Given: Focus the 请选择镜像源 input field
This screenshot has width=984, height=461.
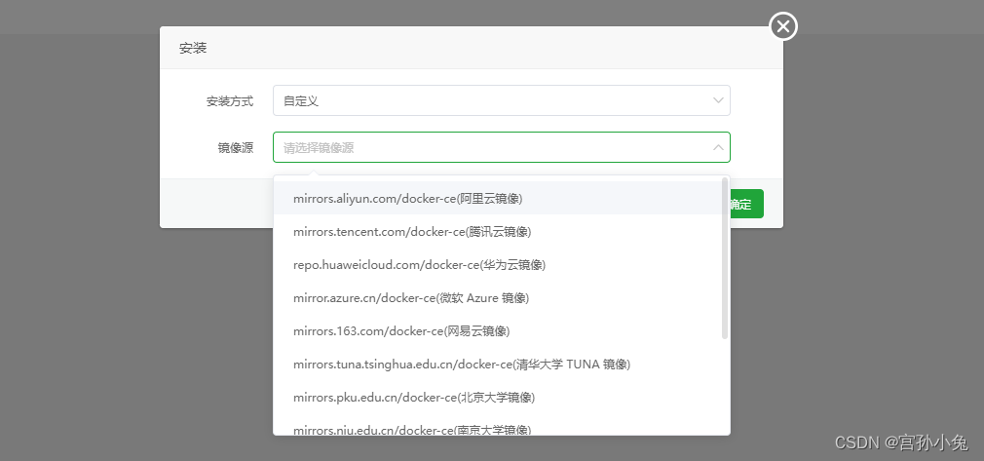Looking at the screenshot, I should pyautogui.click(x=502, y=147).
